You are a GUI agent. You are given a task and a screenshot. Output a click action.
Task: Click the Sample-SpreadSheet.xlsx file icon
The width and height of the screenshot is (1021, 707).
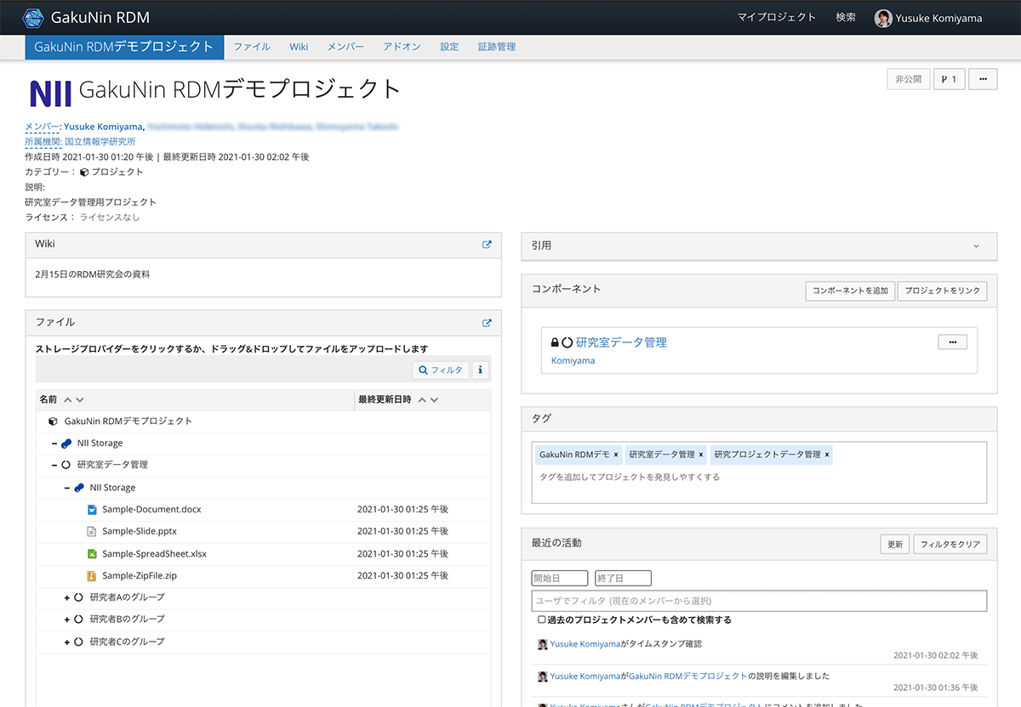point(92,554)
